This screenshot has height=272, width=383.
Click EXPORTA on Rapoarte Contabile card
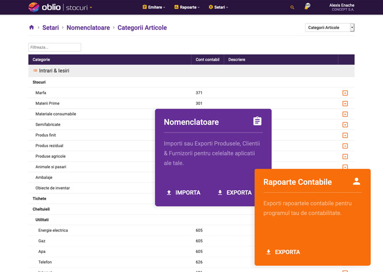point(283,252)
